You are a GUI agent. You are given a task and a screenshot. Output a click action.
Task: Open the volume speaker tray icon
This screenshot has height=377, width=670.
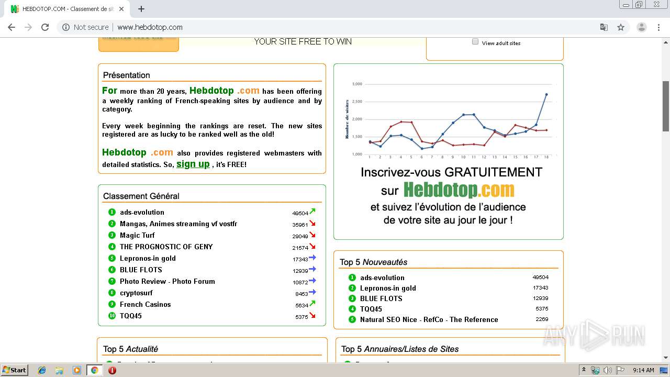tap(607, 370)
